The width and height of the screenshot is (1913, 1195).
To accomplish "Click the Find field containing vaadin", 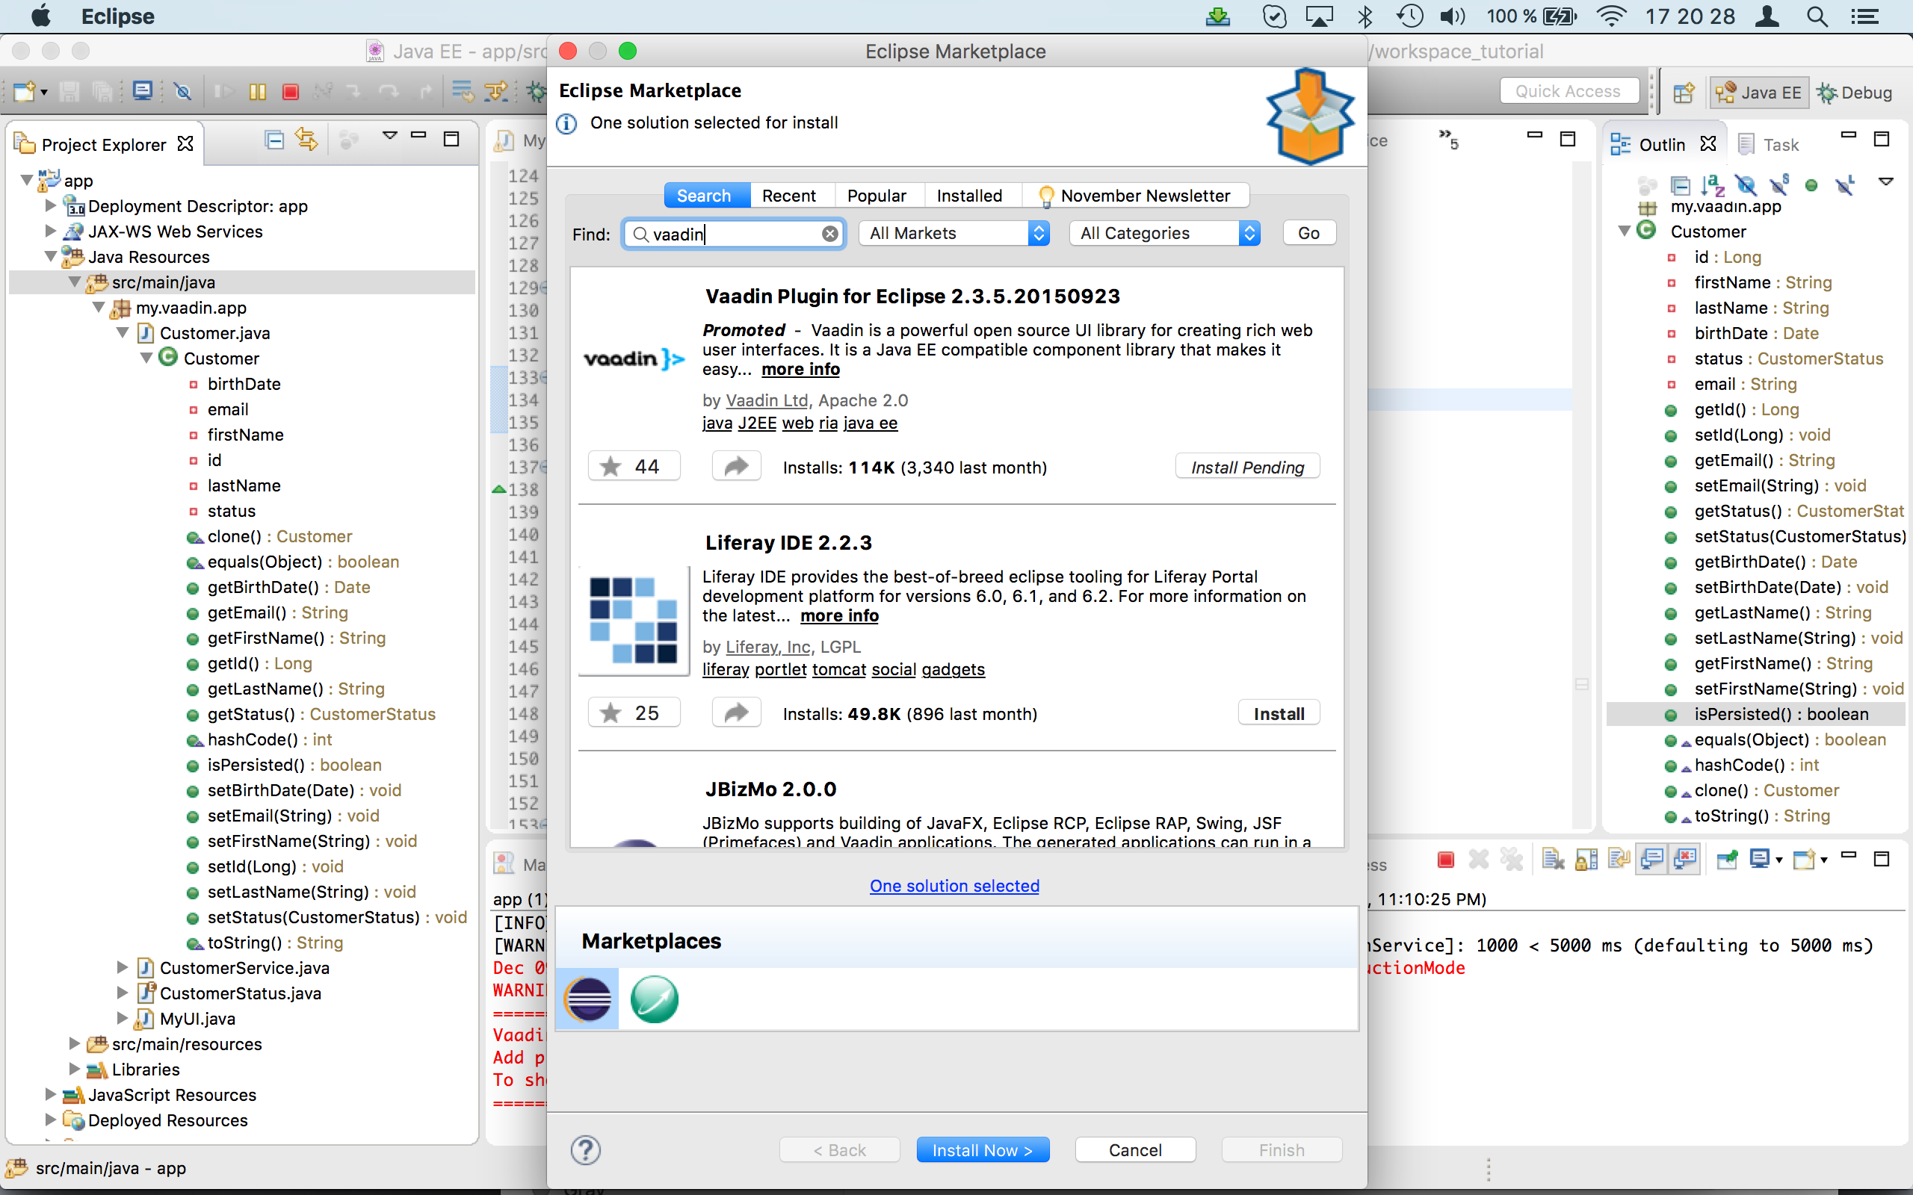I will 734,234.
